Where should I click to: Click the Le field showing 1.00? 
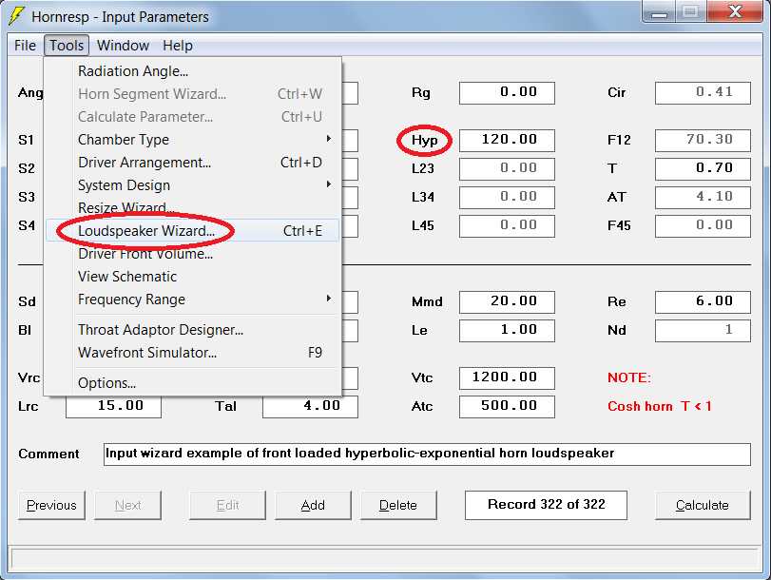tap(507, 331)
